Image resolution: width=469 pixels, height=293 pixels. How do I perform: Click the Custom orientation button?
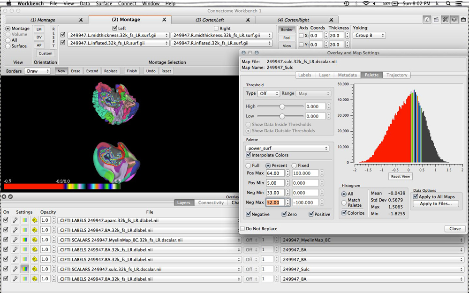tap(45, 53)
